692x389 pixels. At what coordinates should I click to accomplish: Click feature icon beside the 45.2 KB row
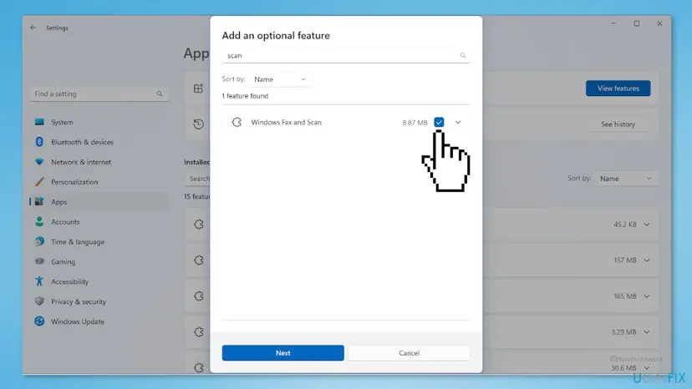click(x=199, y=225)
